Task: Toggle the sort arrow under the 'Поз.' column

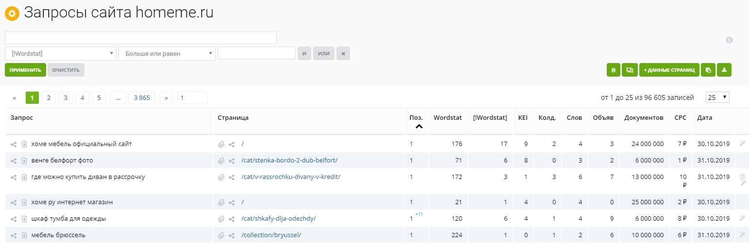Action: [x=419, y=127]
